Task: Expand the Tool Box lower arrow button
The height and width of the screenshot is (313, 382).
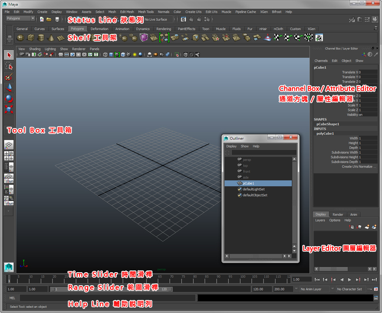Action: [9, 211]
